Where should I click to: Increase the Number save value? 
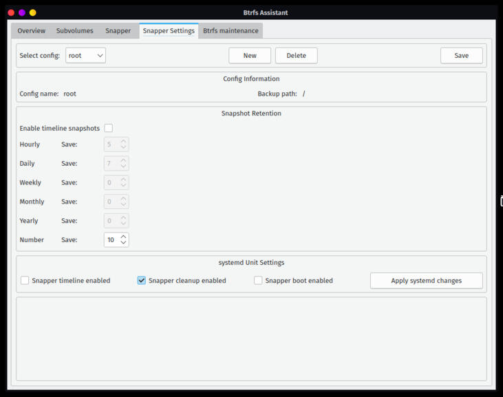pyautogui.click(x=123, y=237)
